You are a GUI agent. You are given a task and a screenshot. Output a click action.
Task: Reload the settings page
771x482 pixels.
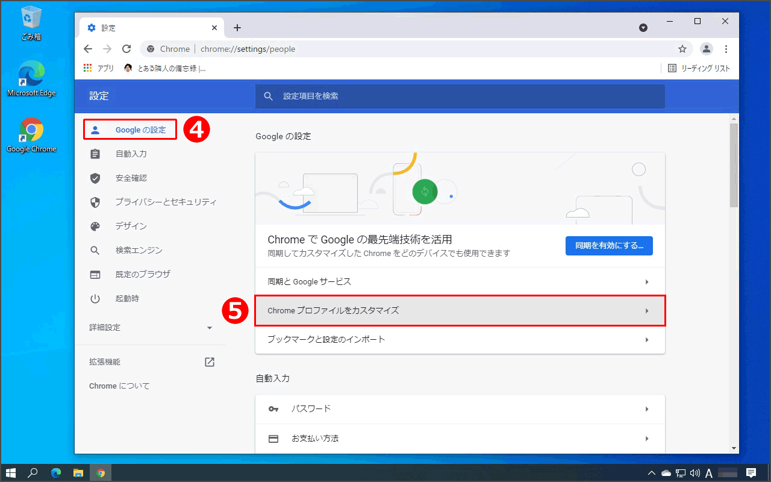pyautogui.click(x=126, y=49)
